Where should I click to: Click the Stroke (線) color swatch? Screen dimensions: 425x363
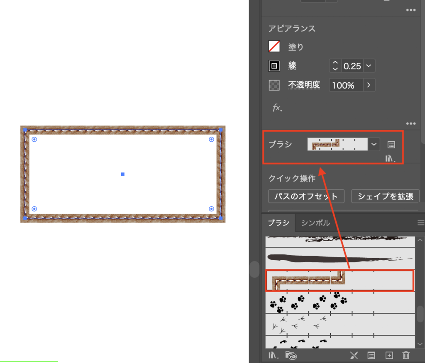[274, 66]
